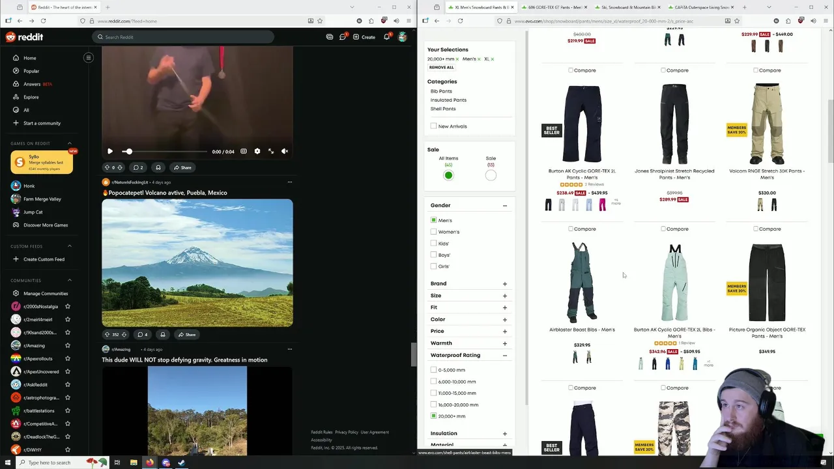
Task: Favorite r/AskReddit with star icon
Action: tap(68, 384)
